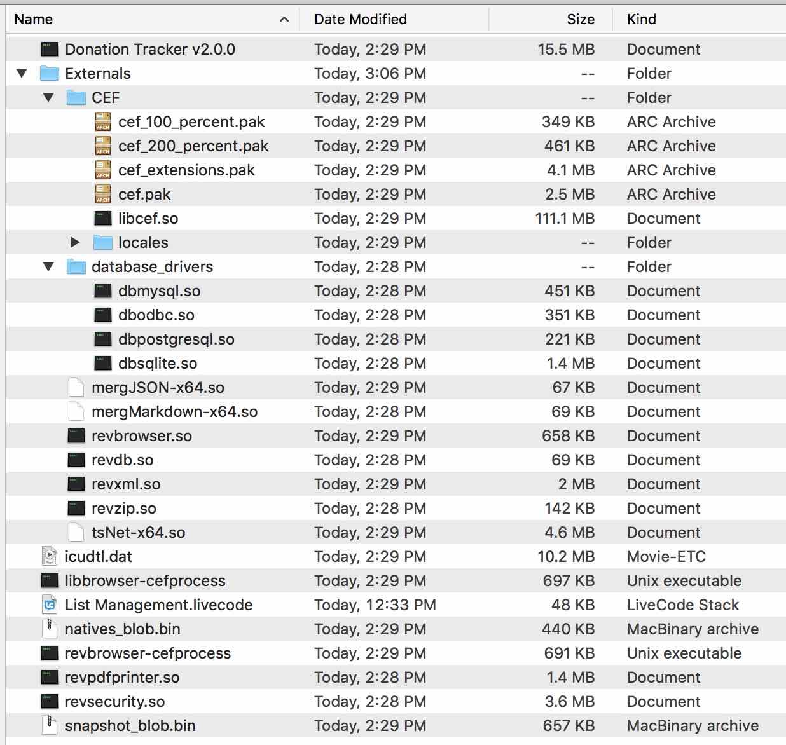Expand the locales folder triangle

click(x=75, y=243)
